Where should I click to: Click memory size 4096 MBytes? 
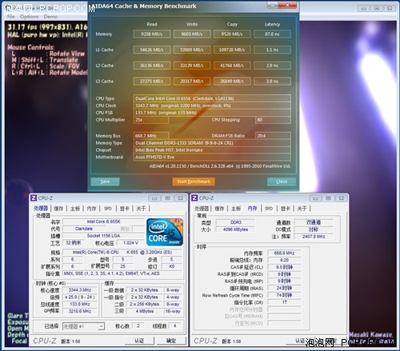[x=236, y=229]
